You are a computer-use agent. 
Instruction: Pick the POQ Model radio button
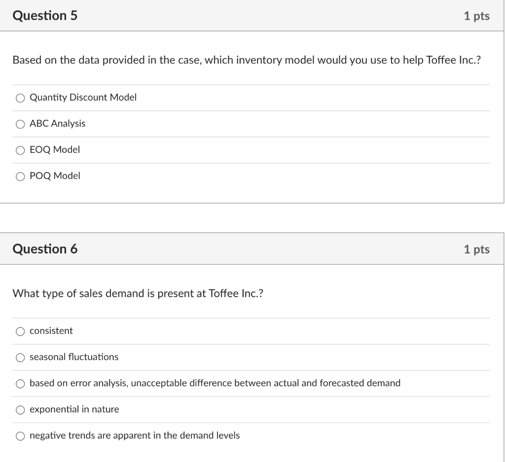click(x=20, y=177)
